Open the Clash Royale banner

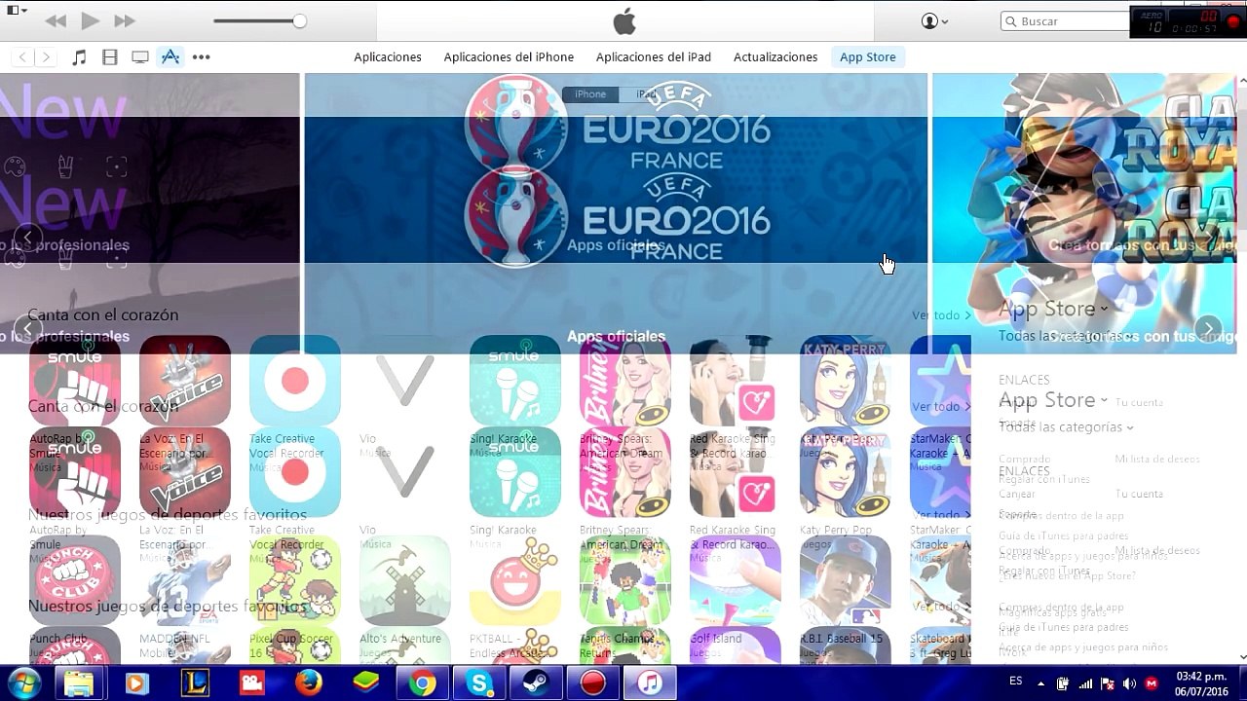point(1084,213)
